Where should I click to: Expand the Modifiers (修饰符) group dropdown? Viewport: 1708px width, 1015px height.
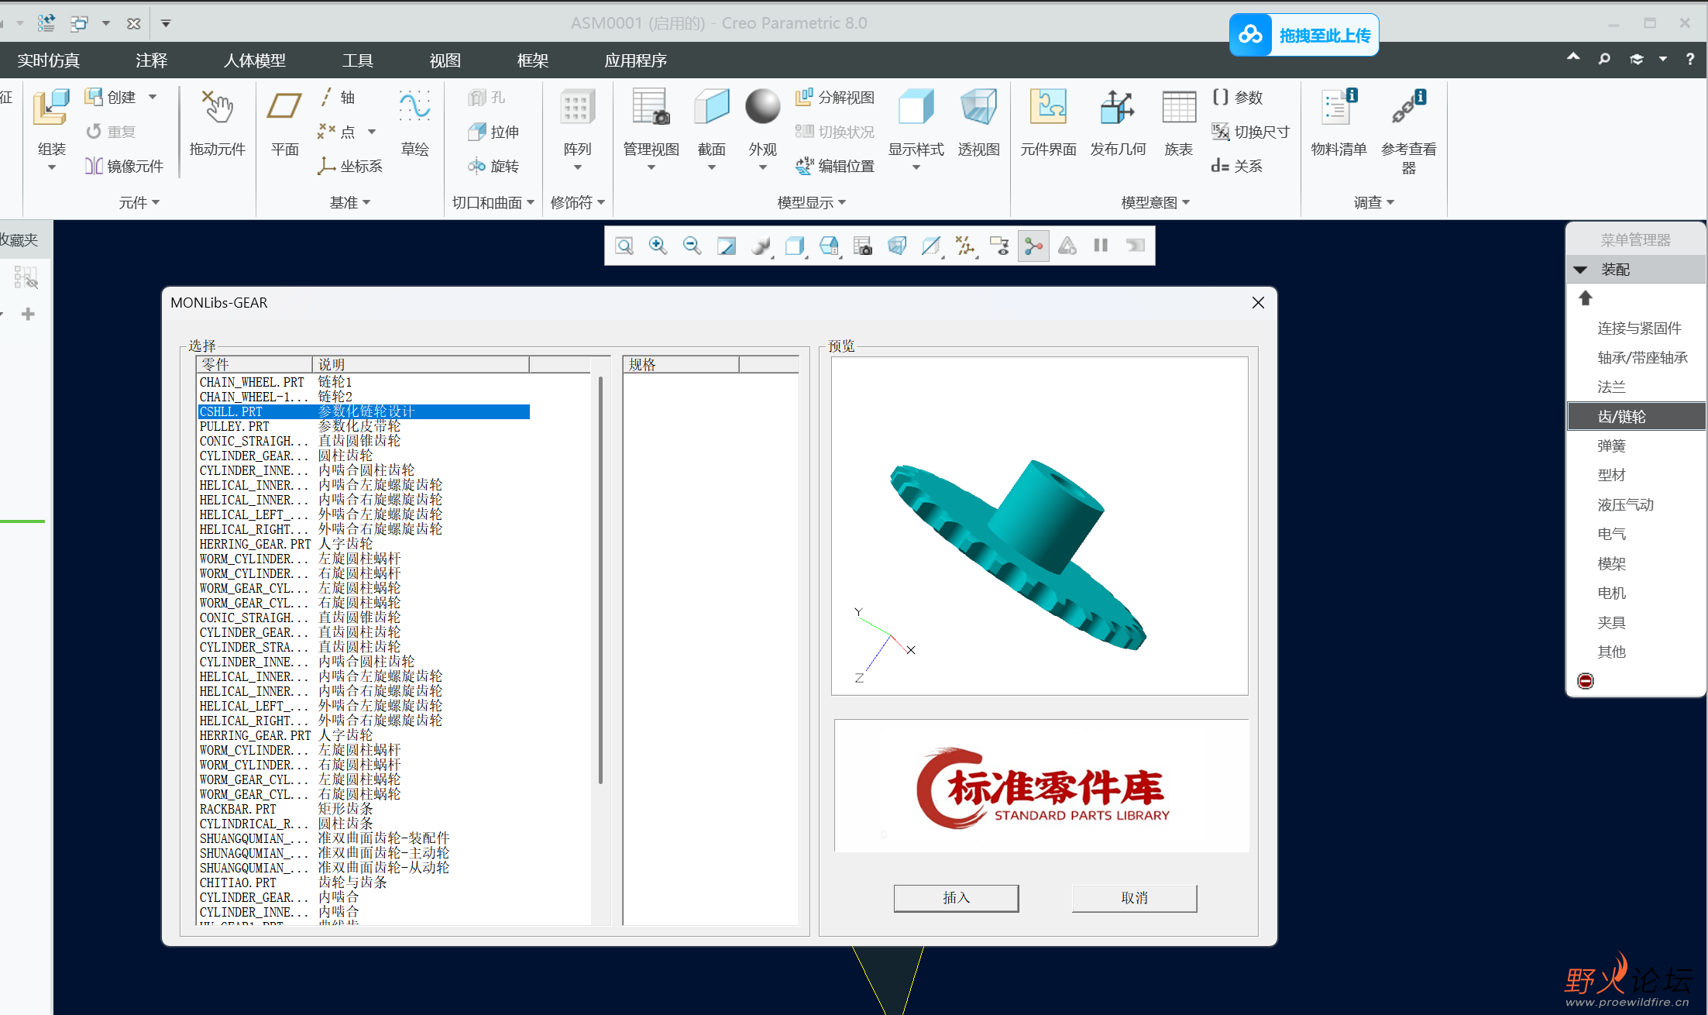coord(577,203)
